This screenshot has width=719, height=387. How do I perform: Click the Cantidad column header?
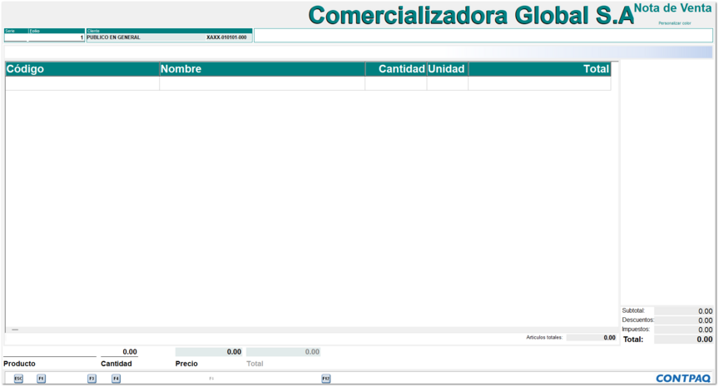pyautogui.click(x=396, y=69)
